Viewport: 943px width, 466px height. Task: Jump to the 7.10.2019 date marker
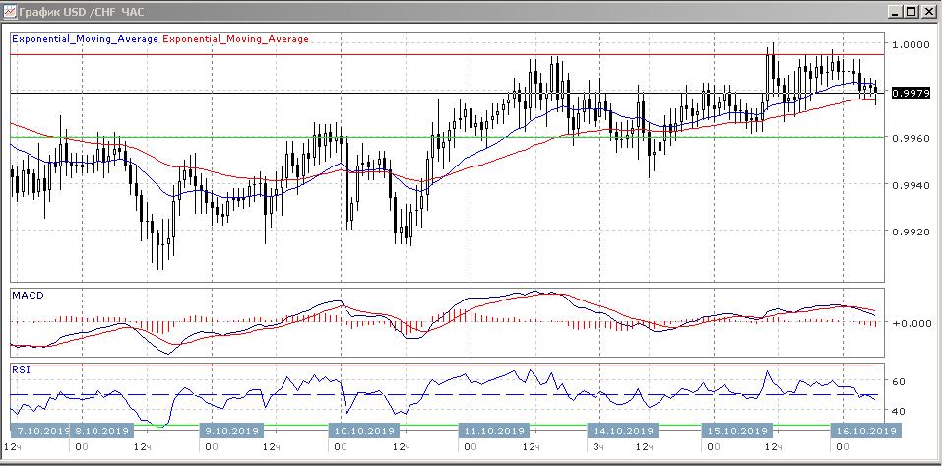click(40, 432)
